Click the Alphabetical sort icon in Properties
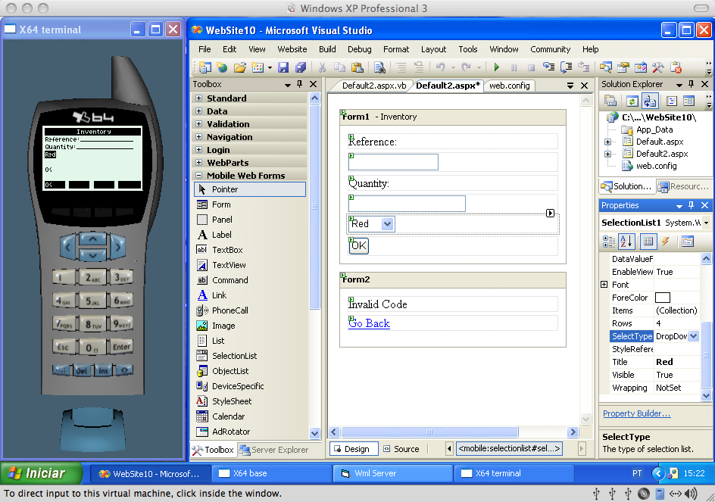715x502 pixels. pyautogui.click(x=626, y=242)
